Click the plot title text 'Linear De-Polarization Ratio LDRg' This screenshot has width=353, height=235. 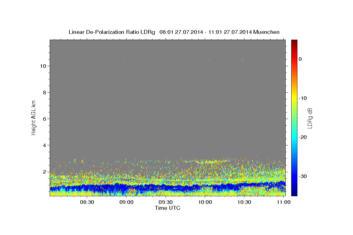[x=112, y=32]
